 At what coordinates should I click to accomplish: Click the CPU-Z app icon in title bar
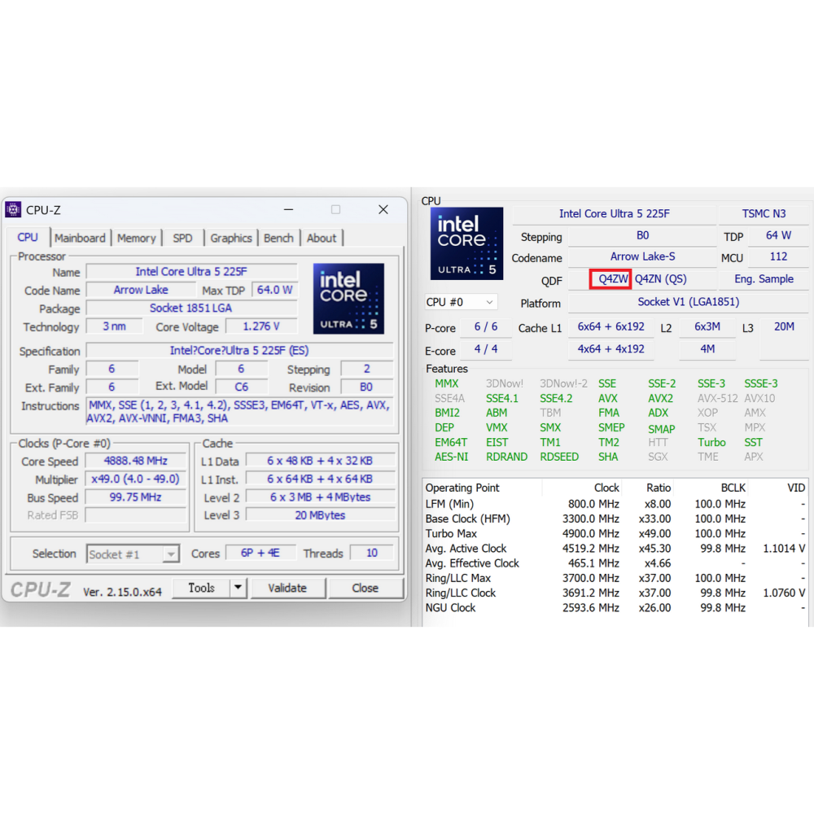pyautogui.click(x=13, y=210)
